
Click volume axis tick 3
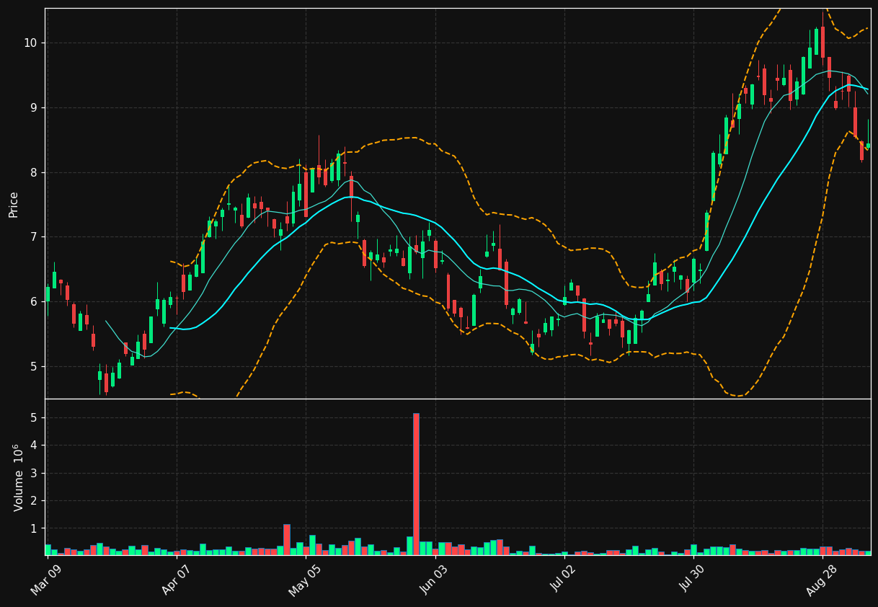pos(33,474)
